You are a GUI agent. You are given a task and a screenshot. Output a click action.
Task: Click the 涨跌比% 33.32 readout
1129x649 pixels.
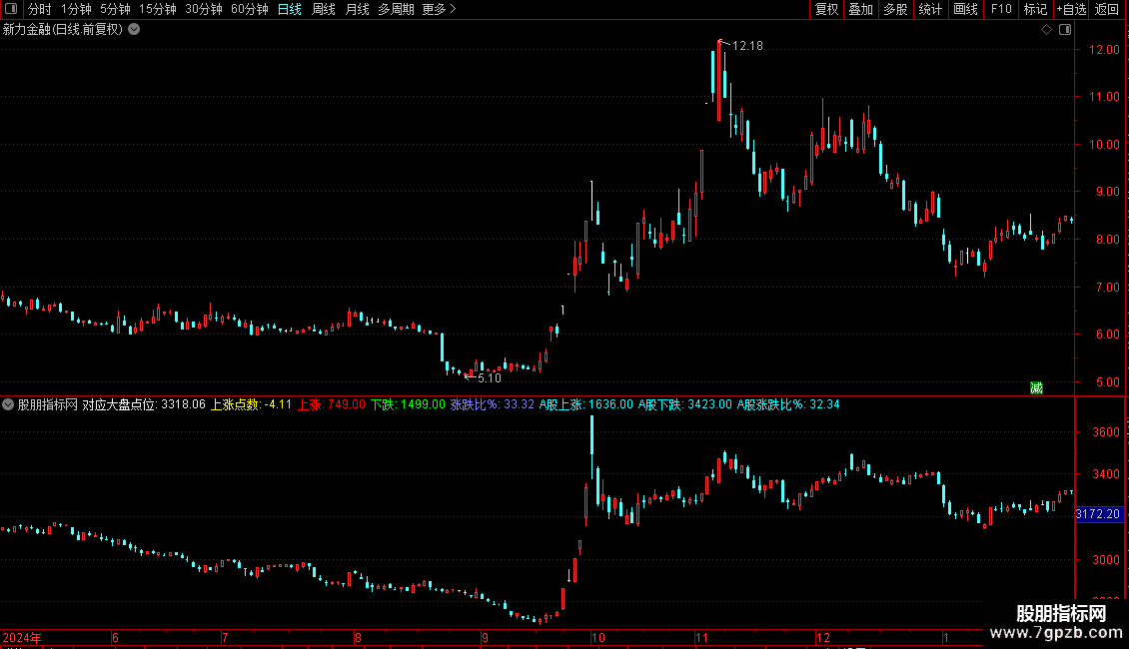[x=493, y=404]
